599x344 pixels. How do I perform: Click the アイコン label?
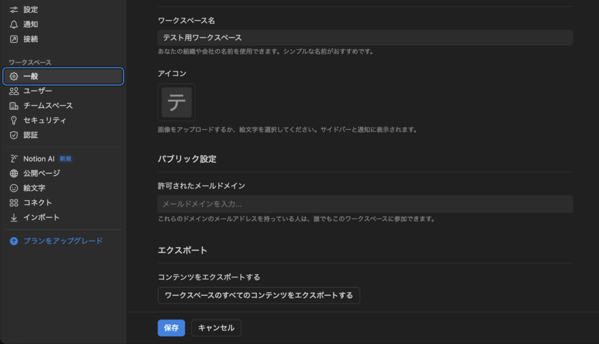(172, 73)
